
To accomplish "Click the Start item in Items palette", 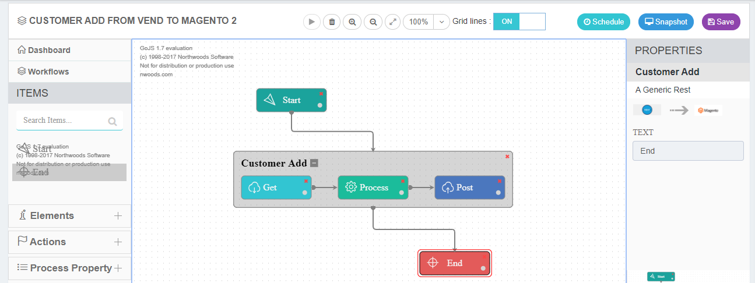I will click(35, 149).
